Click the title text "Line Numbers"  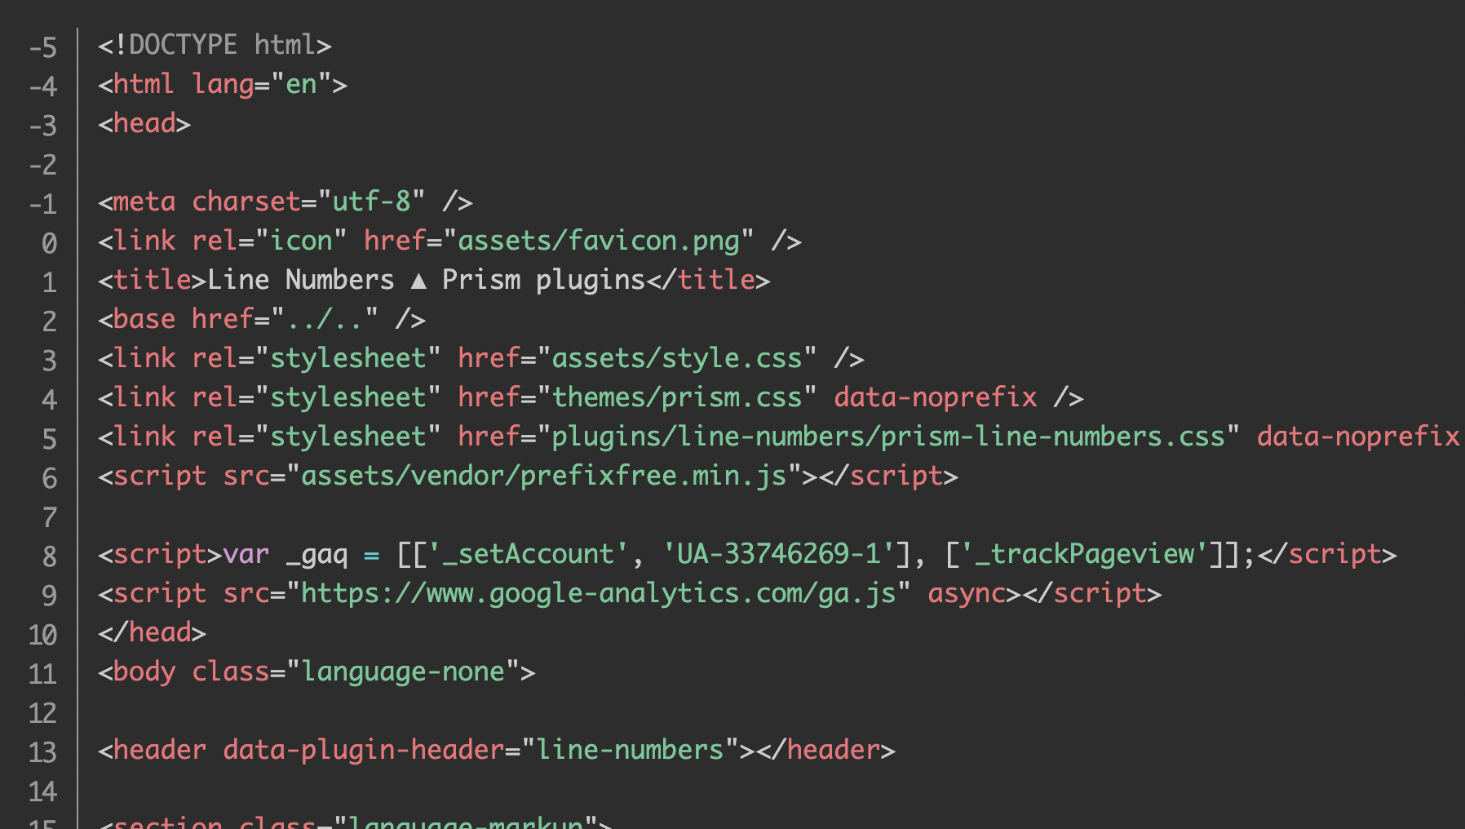(301, 280)
